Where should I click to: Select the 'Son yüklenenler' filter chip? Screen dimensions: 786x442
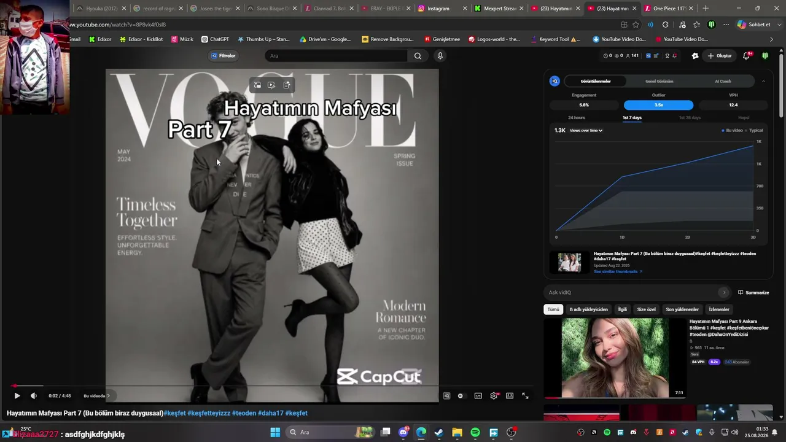pos(682,309)
